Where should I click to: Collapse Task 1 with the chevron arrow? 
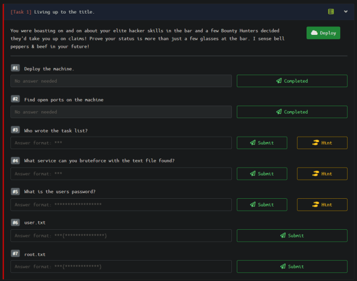click(346, 11)
